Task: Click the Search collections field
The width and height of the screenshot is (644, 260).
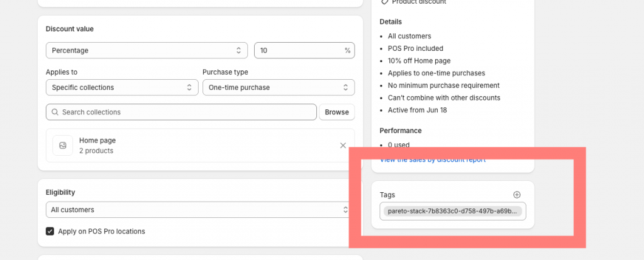Action: 181,112
